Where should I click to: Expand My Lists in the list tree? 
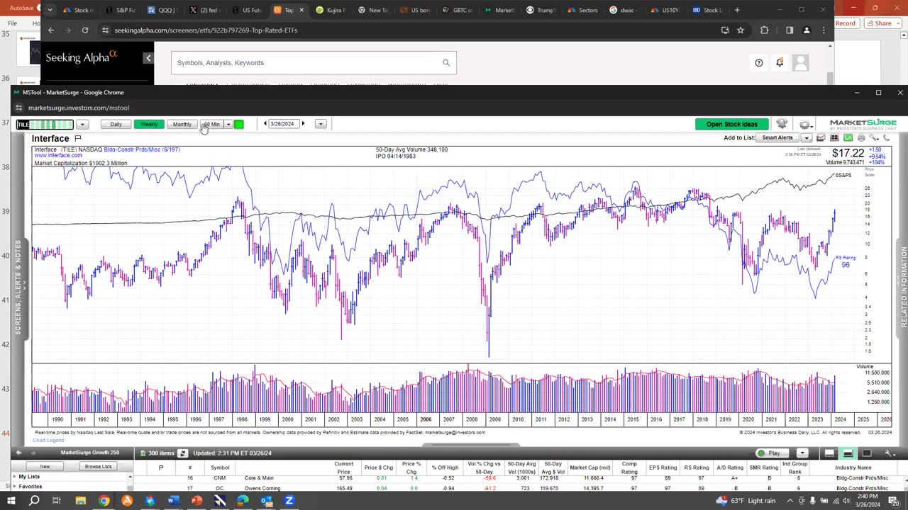coord(14,477)
